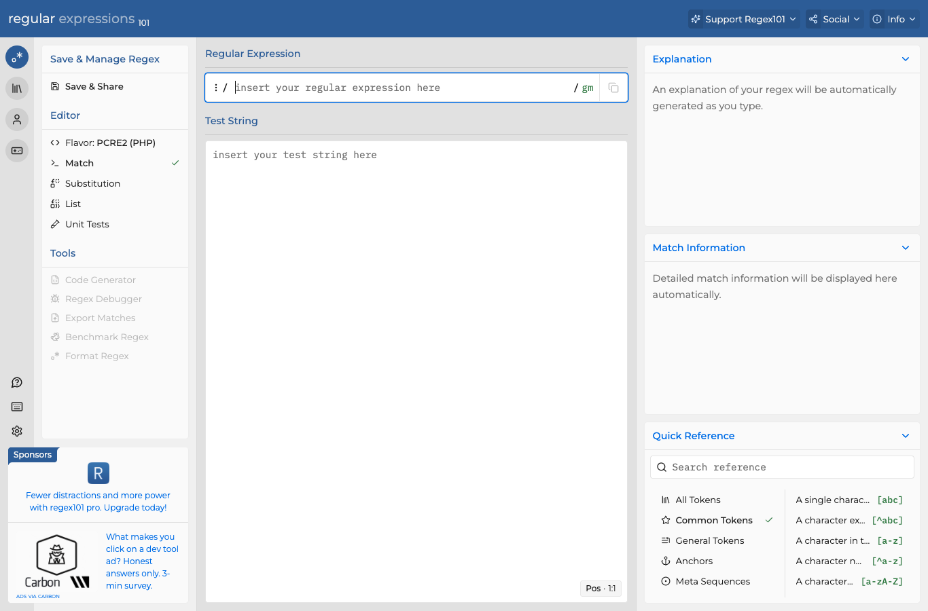
Task: Click the [^a-z] reference entry
Action: coord(849,561)
